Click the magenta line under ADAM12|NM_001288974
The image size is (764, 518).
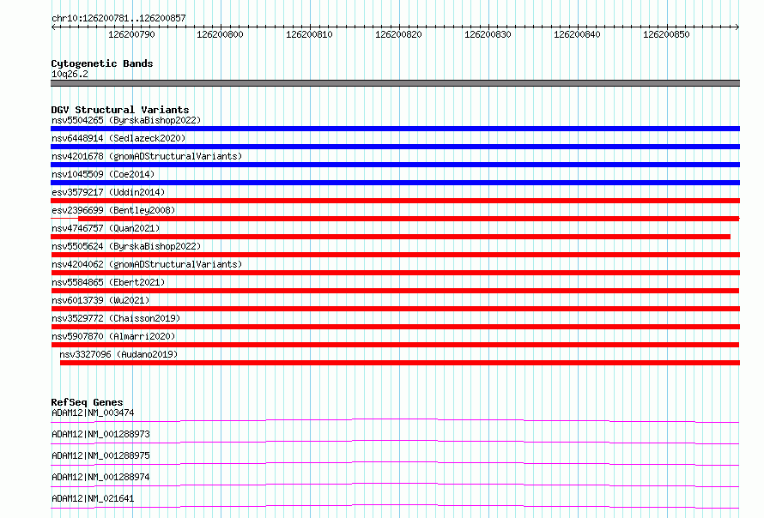(395, 485)
